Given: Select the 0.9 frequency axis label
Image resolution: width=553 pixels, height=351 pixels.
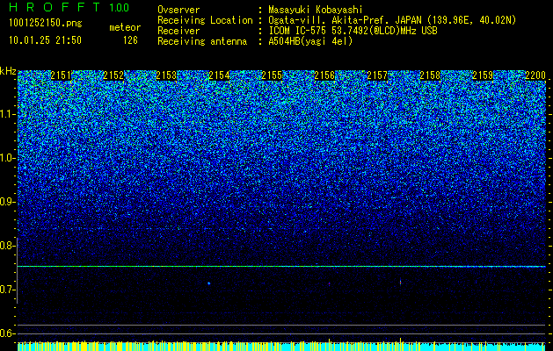Looking at the screenshot, I should tap(6, 202).
